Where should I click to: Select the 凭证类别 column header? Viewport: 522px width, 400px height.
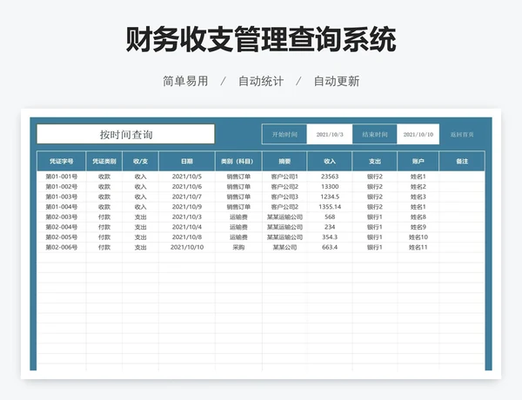(x=104, y=162)
